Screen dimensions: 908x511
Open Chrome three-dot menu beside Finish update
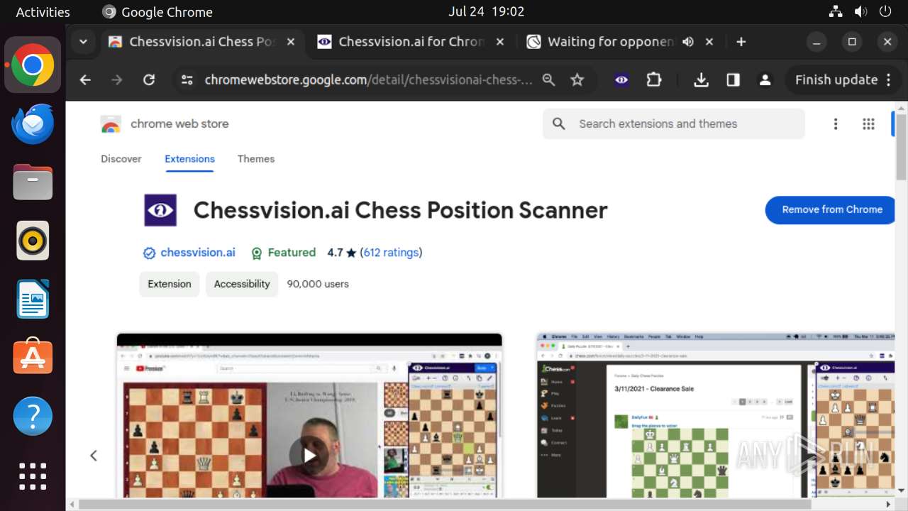point(888,80)
